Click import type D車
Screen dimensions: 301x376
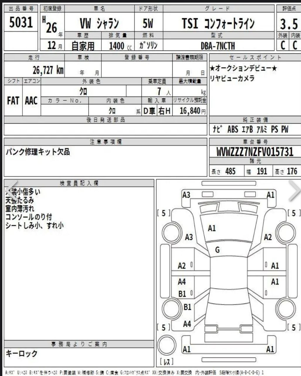tap(149, 111)
